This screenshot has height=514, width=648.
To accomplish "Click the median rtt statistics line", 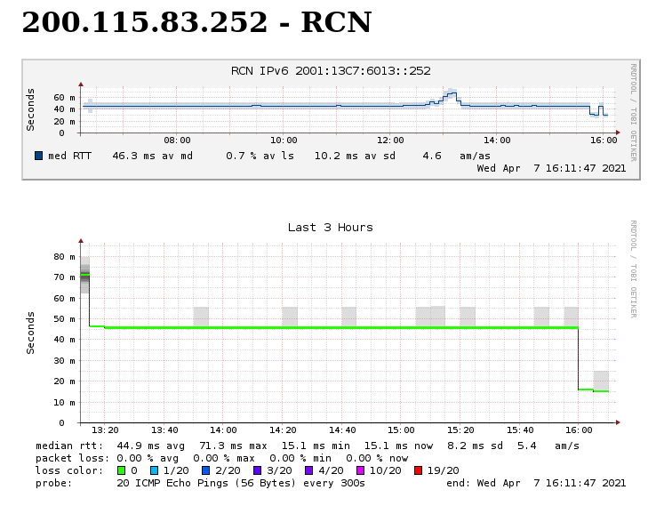I will 308,446.
